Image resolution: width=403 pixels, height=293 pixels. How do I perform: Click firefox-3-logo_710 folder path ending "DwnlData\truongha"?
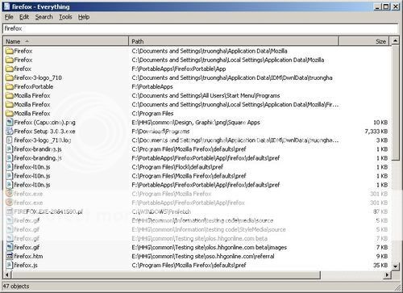pyautogui.click(x=232, y=77)
